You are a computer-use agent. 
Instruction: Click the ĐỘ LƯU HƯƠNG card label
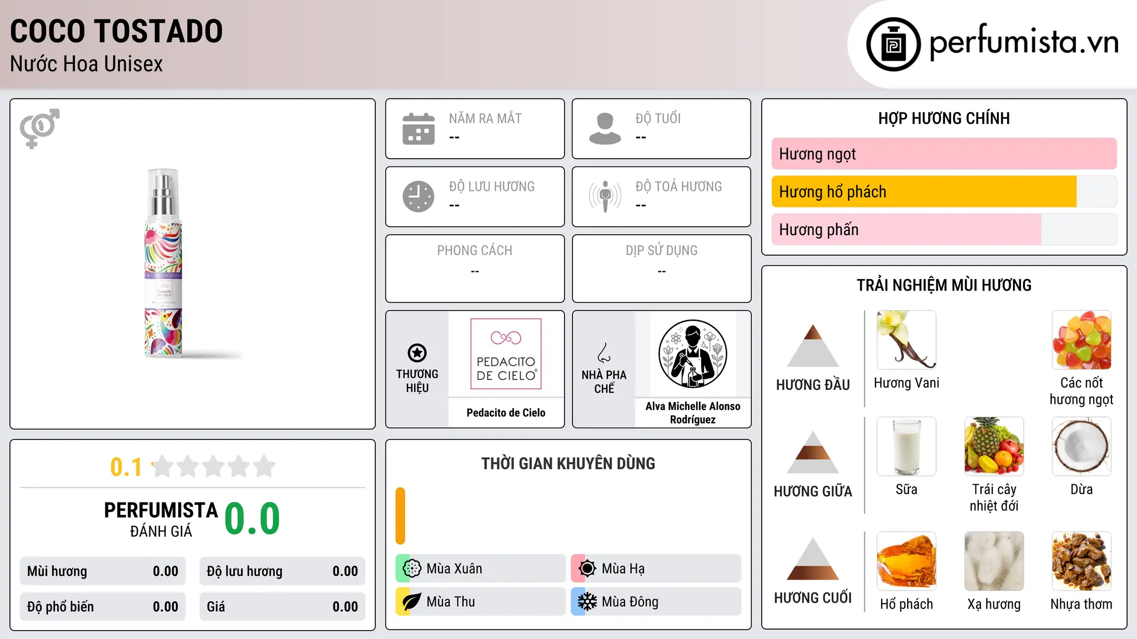pos(492,186)
